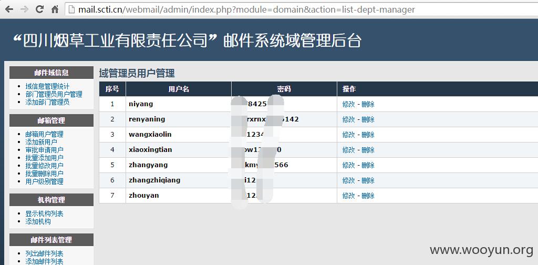Open 添加机构 link

tap(38, 221)
